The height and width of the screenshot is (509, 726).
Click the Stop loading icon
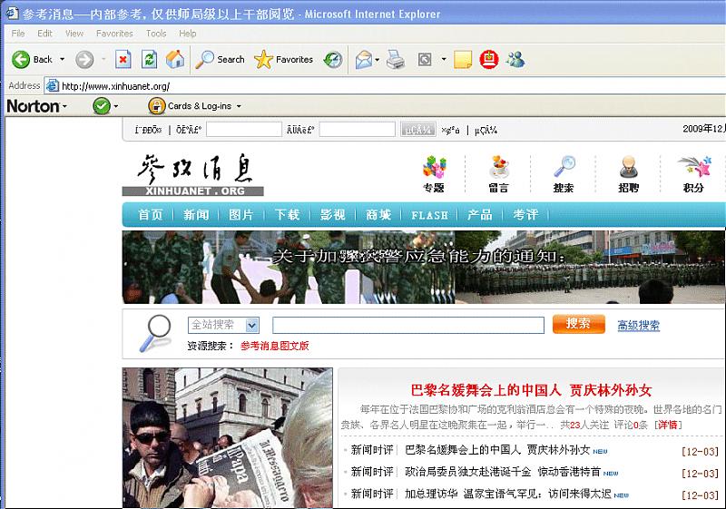123,60
